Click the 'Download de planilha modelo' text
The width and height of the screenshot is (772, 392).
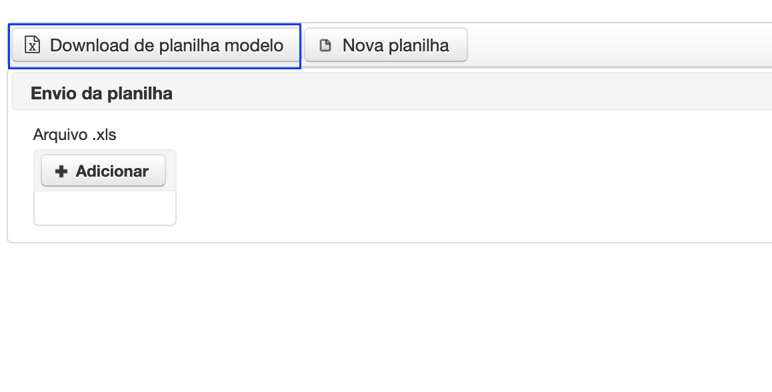167,45
